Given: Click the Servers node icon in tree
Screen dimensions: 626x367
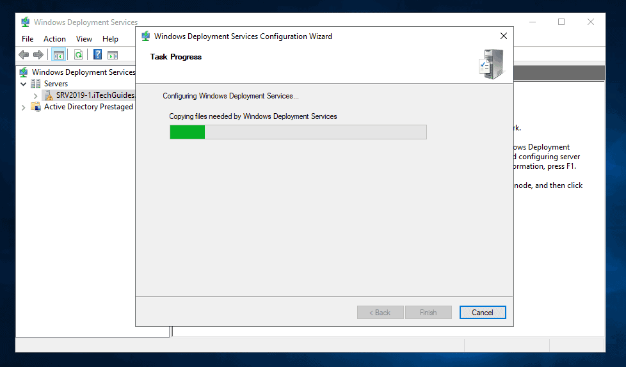Looking at the screenshot, I should click(36, 84).
